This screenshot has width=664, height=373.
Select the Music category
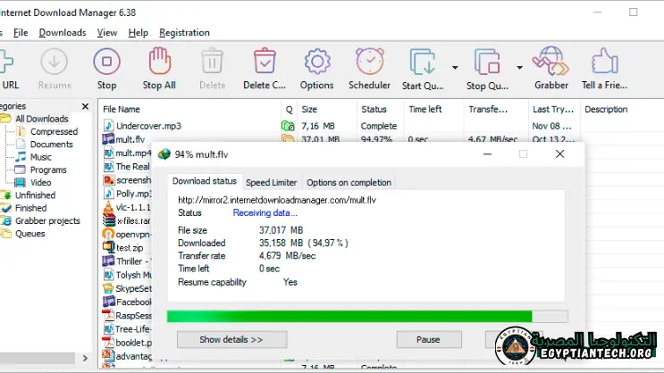point(40,157)
